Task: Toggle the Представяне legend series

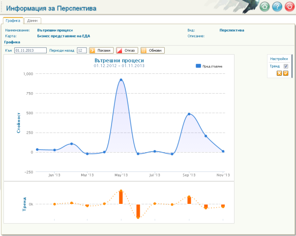Action: point(209,66)
